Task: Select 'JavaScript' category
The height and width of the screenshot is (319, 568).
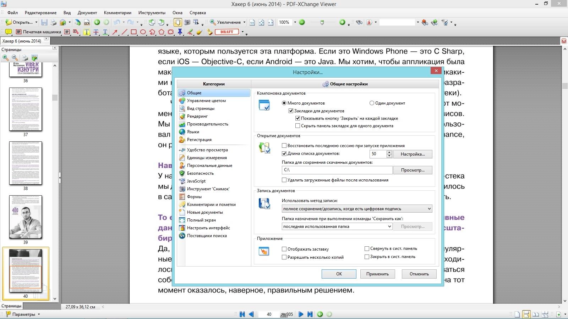Action: (x=196, y=181)
